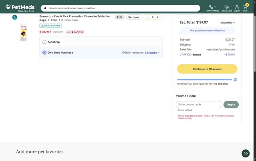
Task: Focus the Enter promo code field
Action: (199, 105)
